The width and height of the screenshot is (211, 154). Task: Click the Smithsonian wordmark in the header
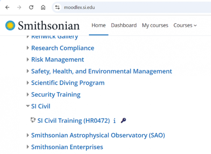click(49, 25)
